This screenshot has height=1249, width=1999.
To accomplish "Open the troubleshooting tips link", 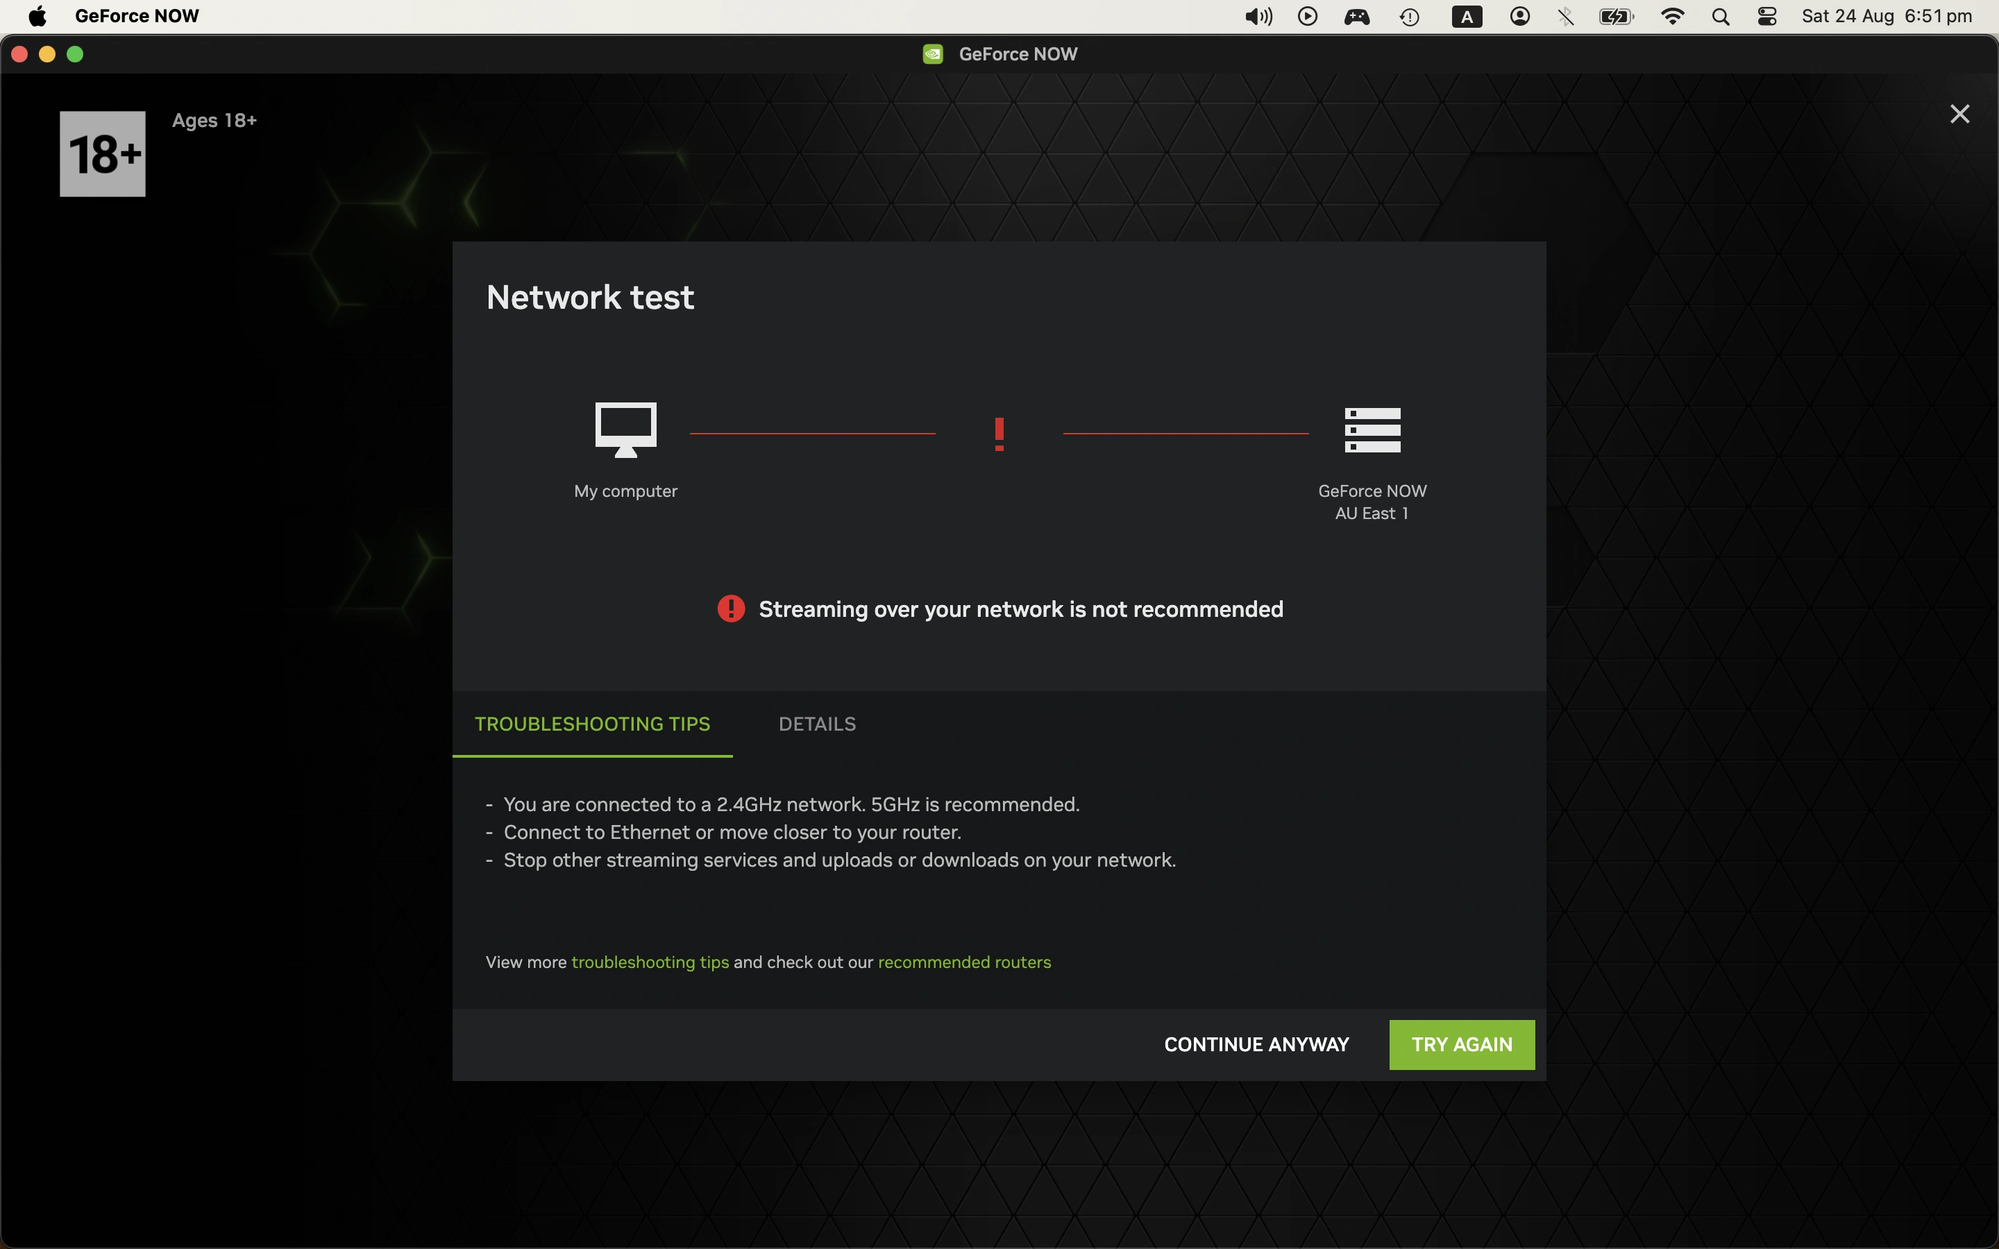I will 650,962.
